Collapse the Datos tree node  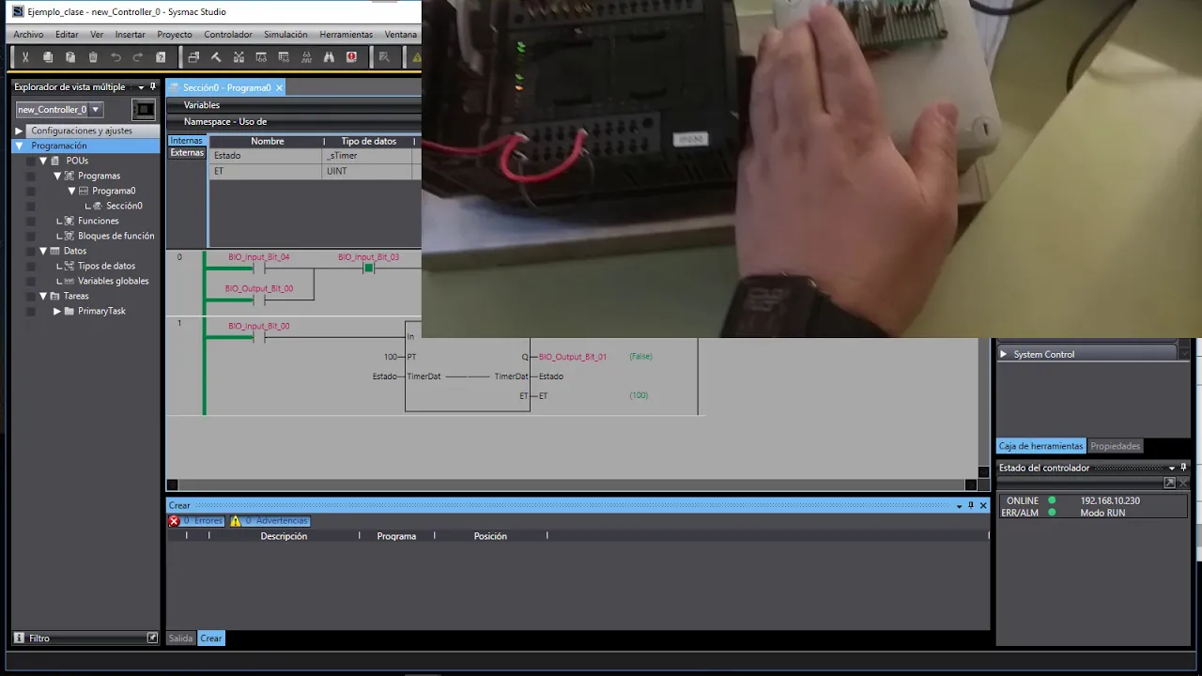(x=43, y=251)
